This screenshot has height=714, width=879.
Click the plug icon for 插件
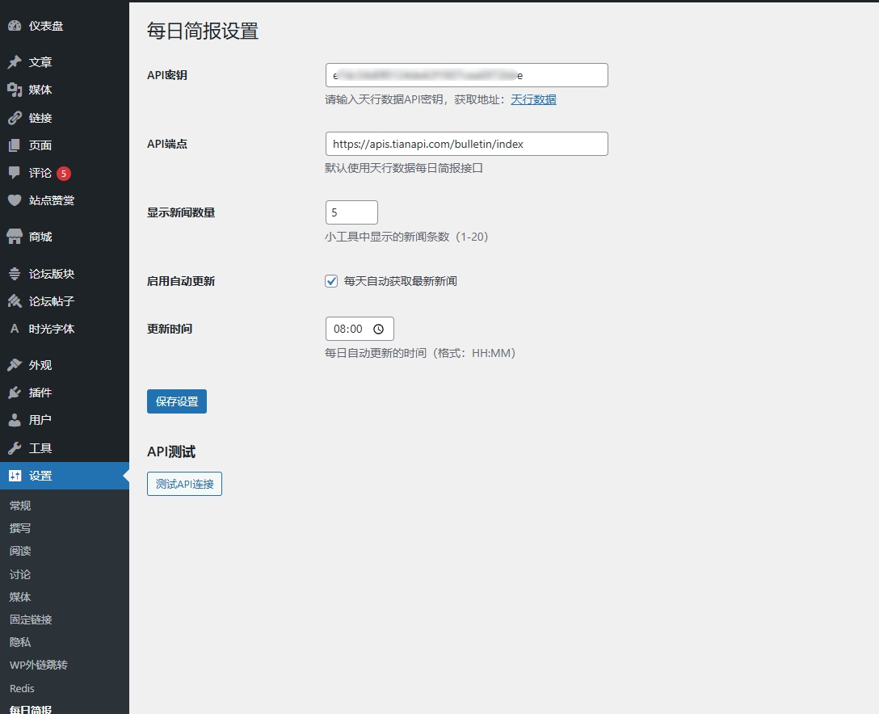coord(15,393)
